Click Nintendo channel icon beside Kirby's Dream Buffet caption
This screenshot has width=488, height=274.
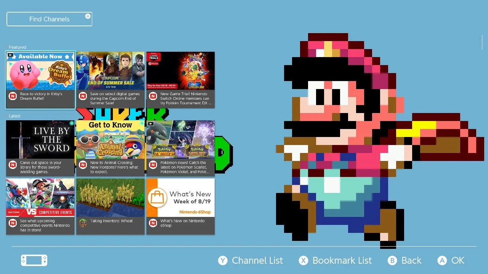(13, 96)
